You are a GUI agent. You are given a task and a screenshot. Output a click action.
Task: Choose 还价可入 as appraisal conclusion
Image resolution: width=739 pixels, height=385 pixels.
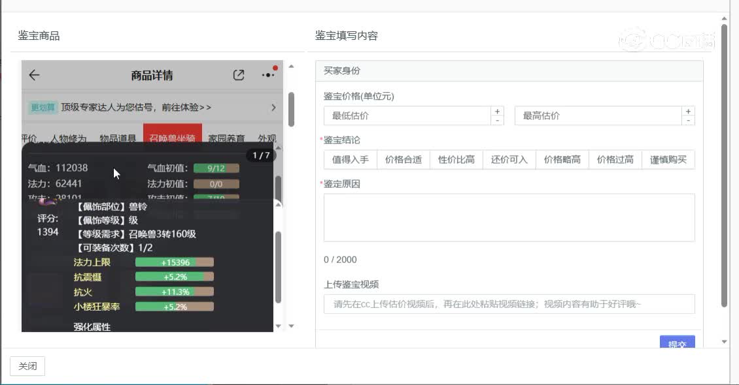[509, 160]
